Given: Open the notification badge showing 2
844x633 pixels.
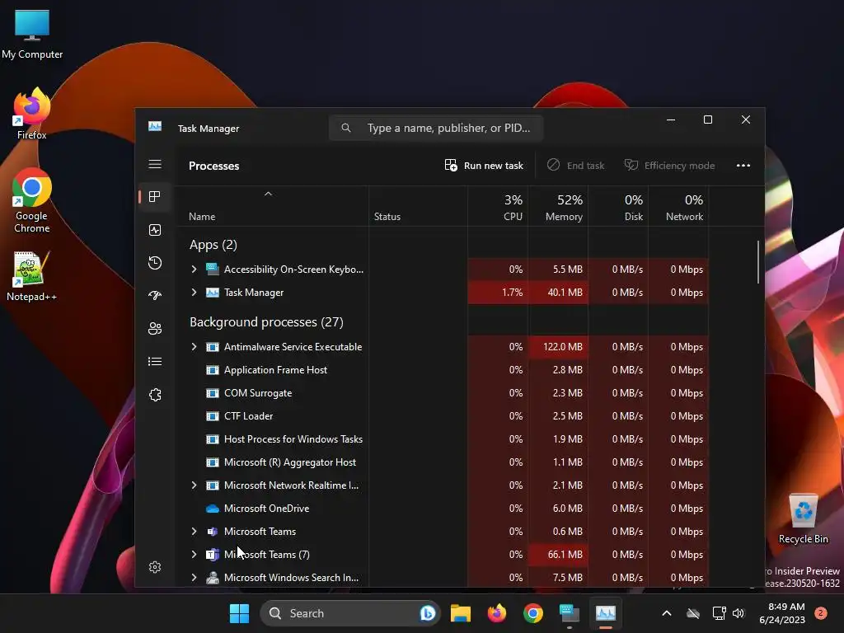Looking at the screenshot, I should coord(821,613).
